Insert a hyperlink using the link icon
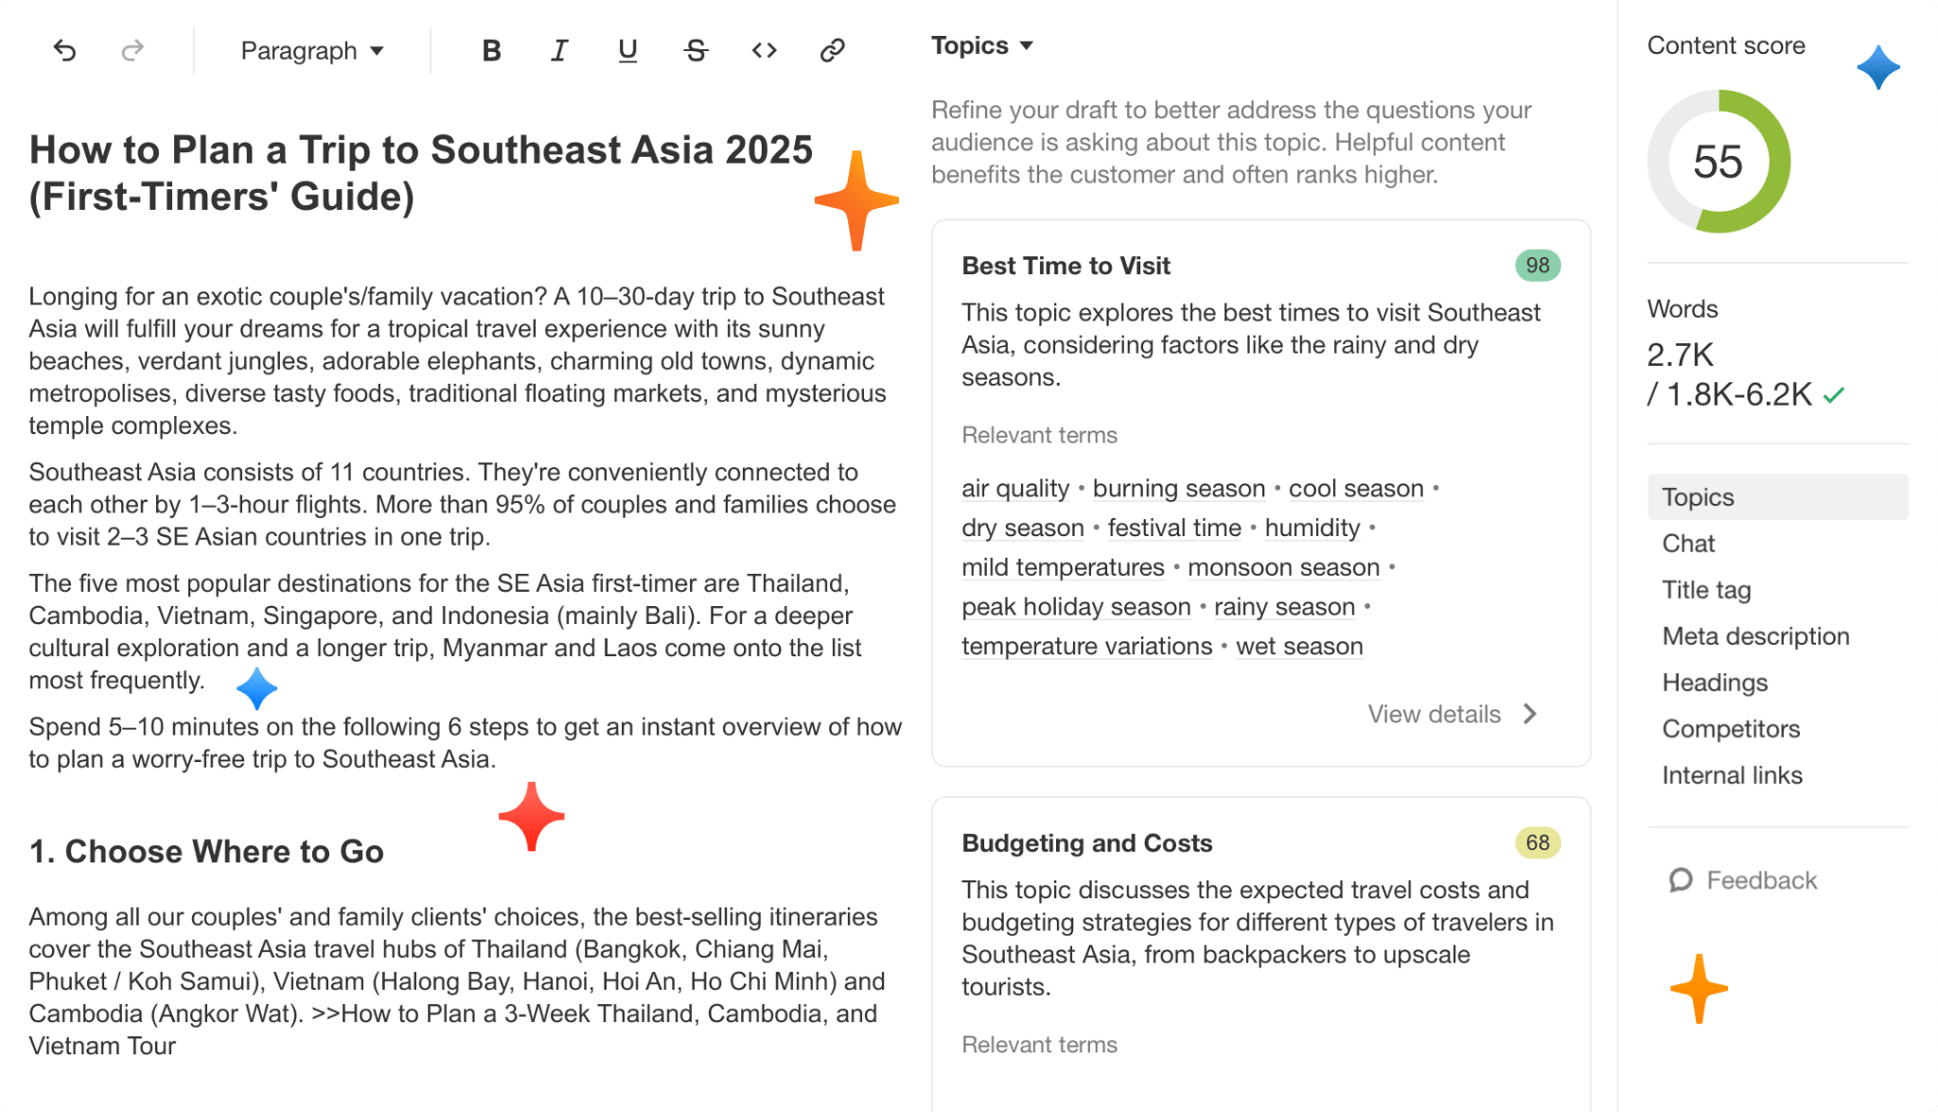This screenshot has height=1112, width=1938. (x=832, y=50)
